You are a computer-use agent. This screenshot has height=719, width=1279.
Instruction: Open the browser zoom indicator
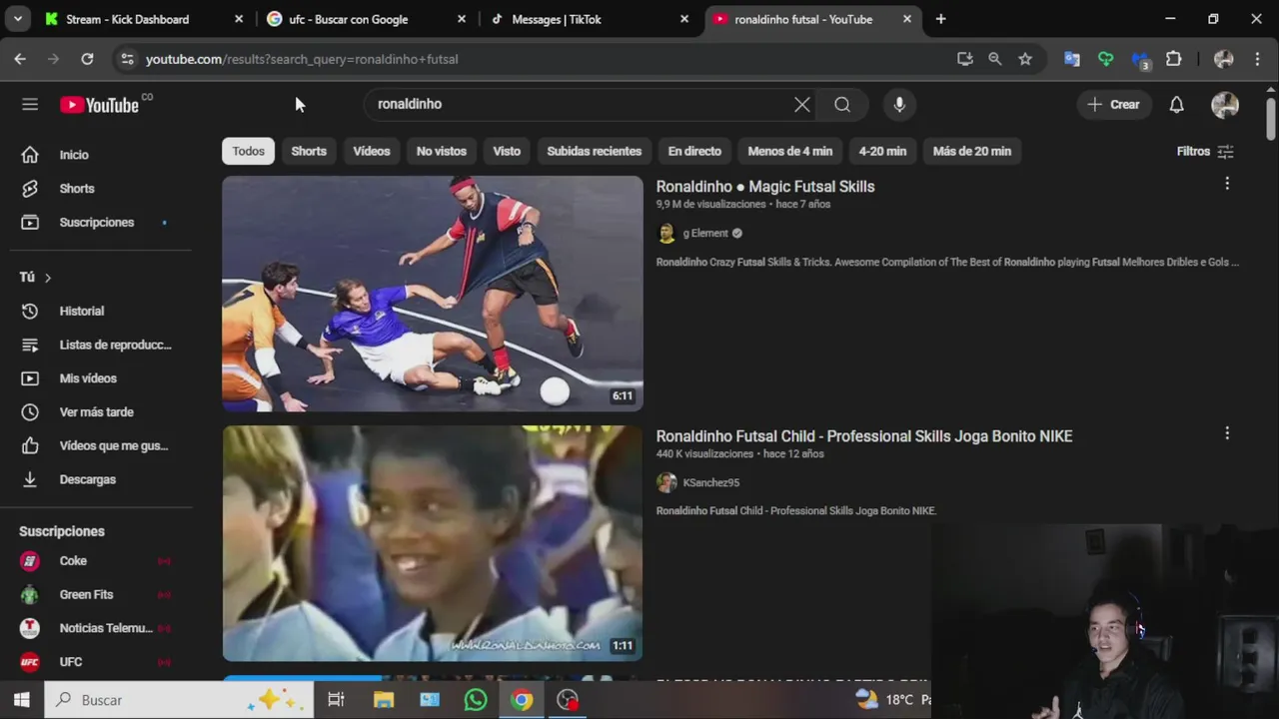coord(995,59)
